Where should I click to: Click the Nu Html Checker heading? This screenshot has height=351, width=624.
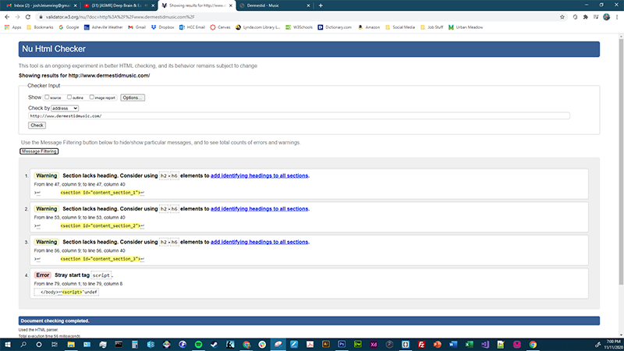pos(54,49)
